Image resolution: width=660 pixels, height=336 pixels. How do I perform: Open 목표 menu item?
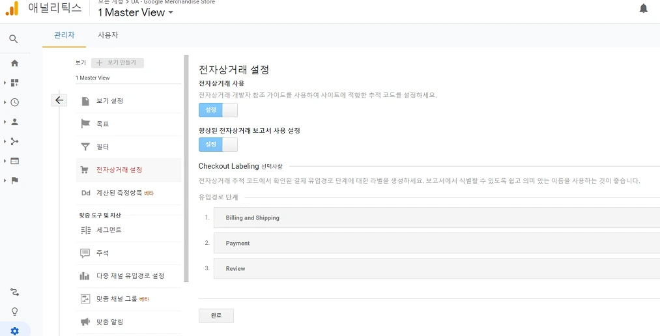click(x=128, y=124)
